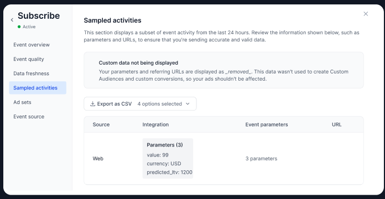Click the Sampled activities page heading
385x199 pixels.
tap(112, 20)
